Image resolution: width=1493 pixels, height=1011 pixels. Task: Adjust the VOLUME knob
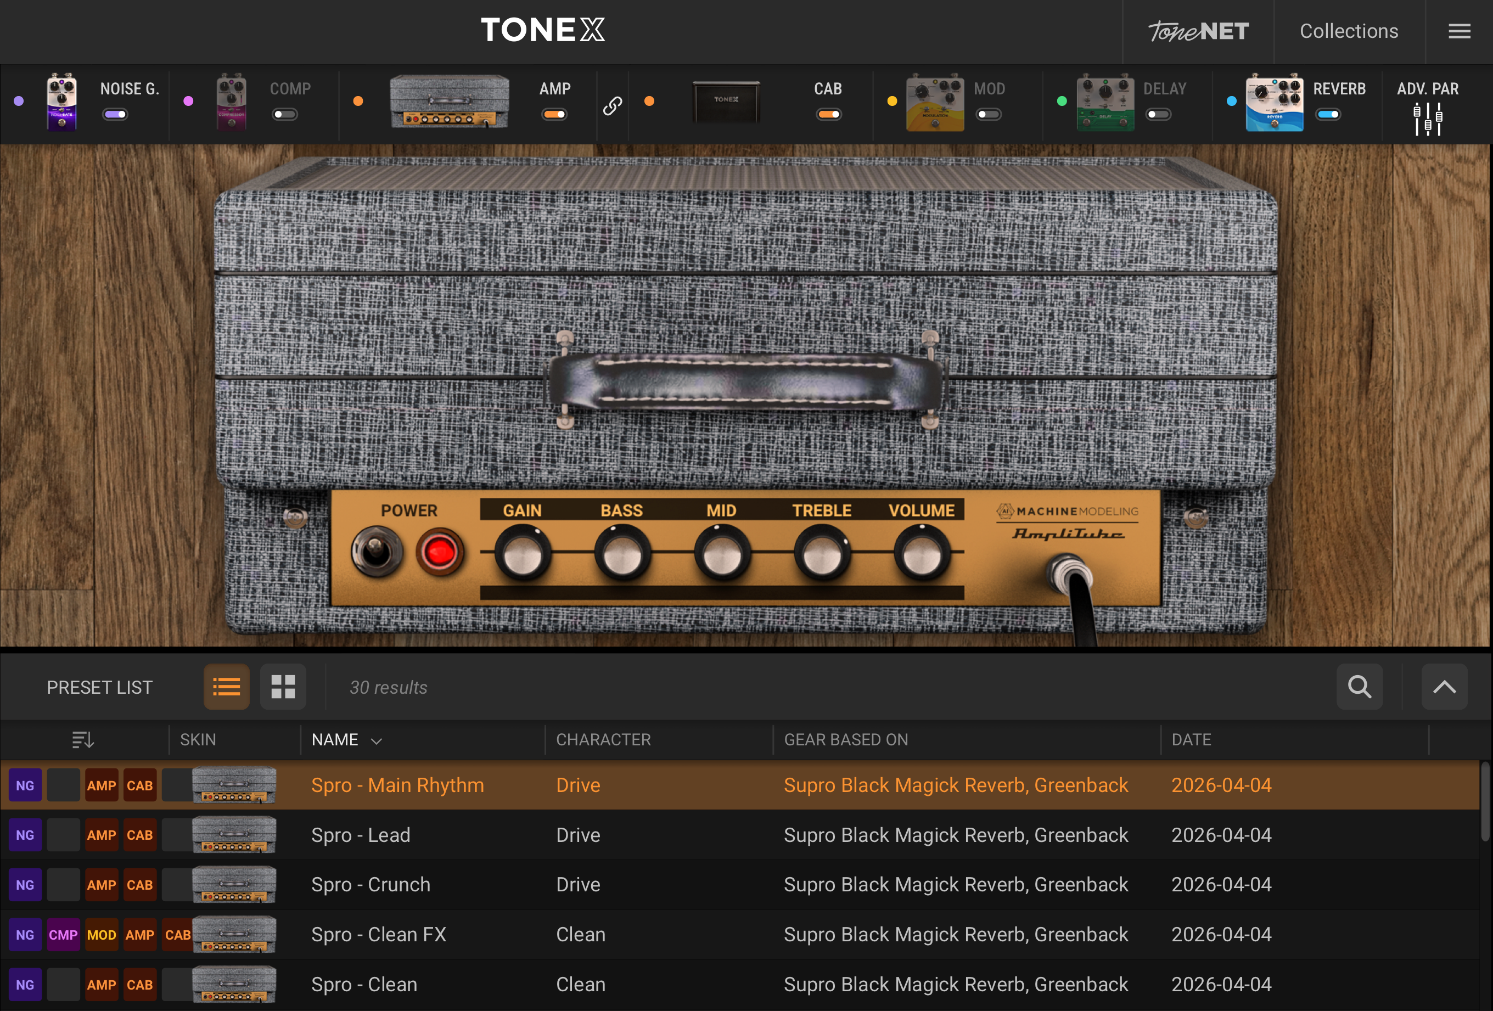coord(922,552)
